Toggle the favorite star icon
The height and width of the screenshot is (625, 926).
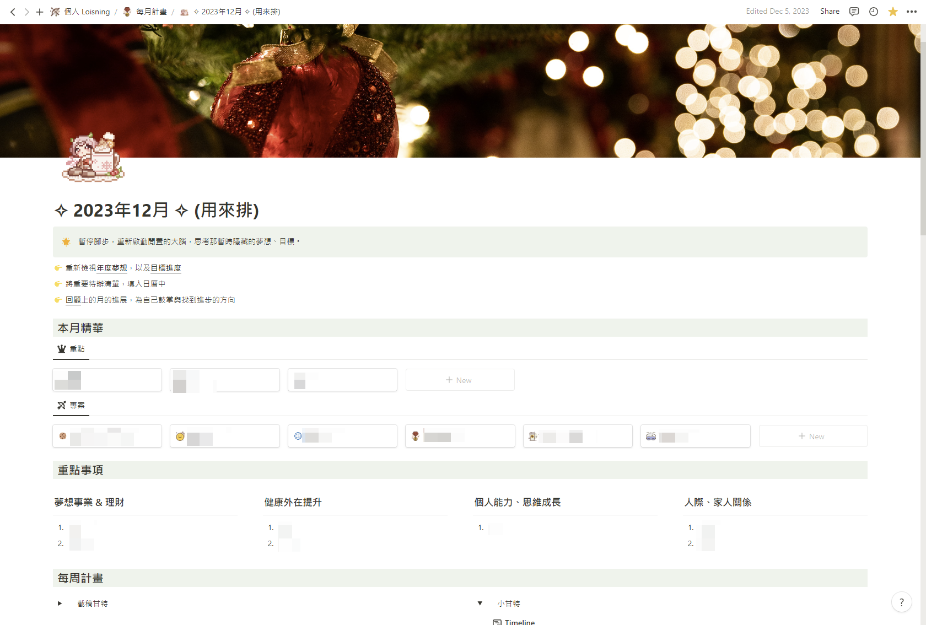[893, 12]
